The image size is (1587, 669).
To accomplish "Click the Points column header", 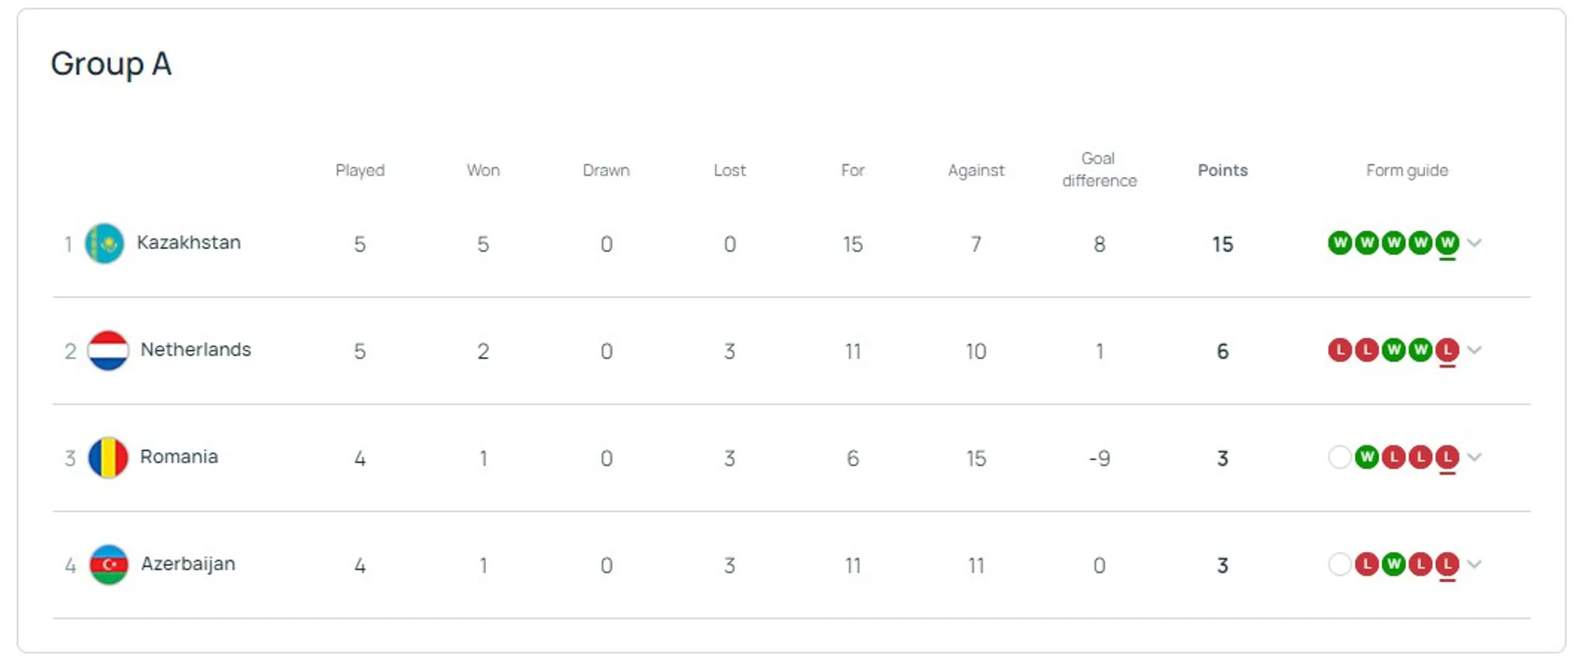I will [x=1223, y=171].
